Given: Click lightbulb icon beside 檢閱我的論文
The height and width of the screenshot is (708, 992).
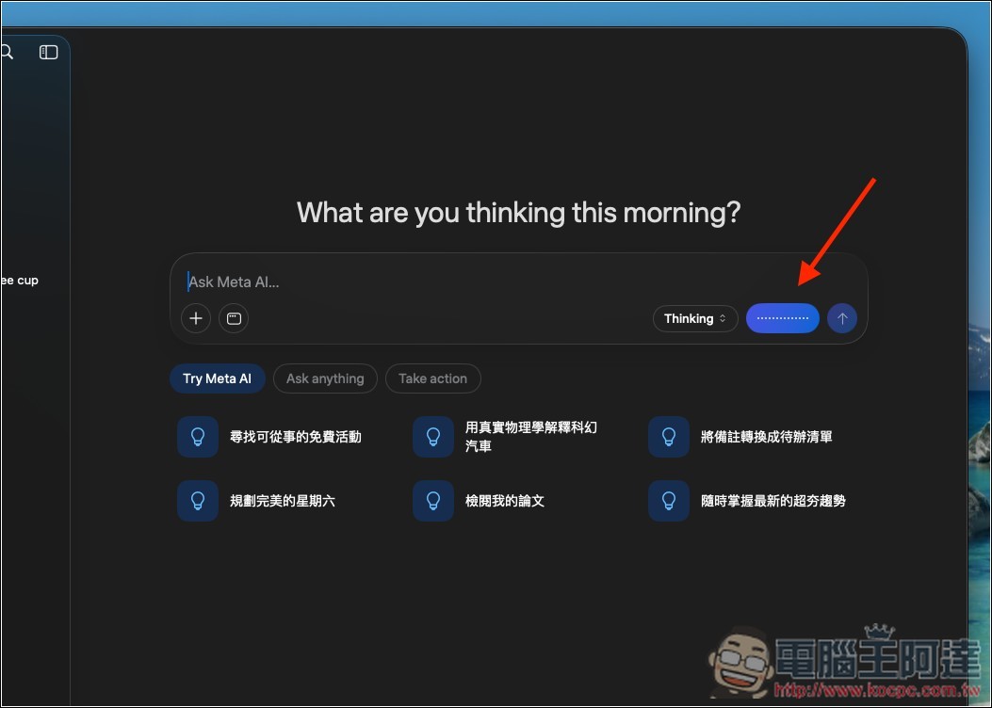Looking at the screenshot, I should 433,501.
